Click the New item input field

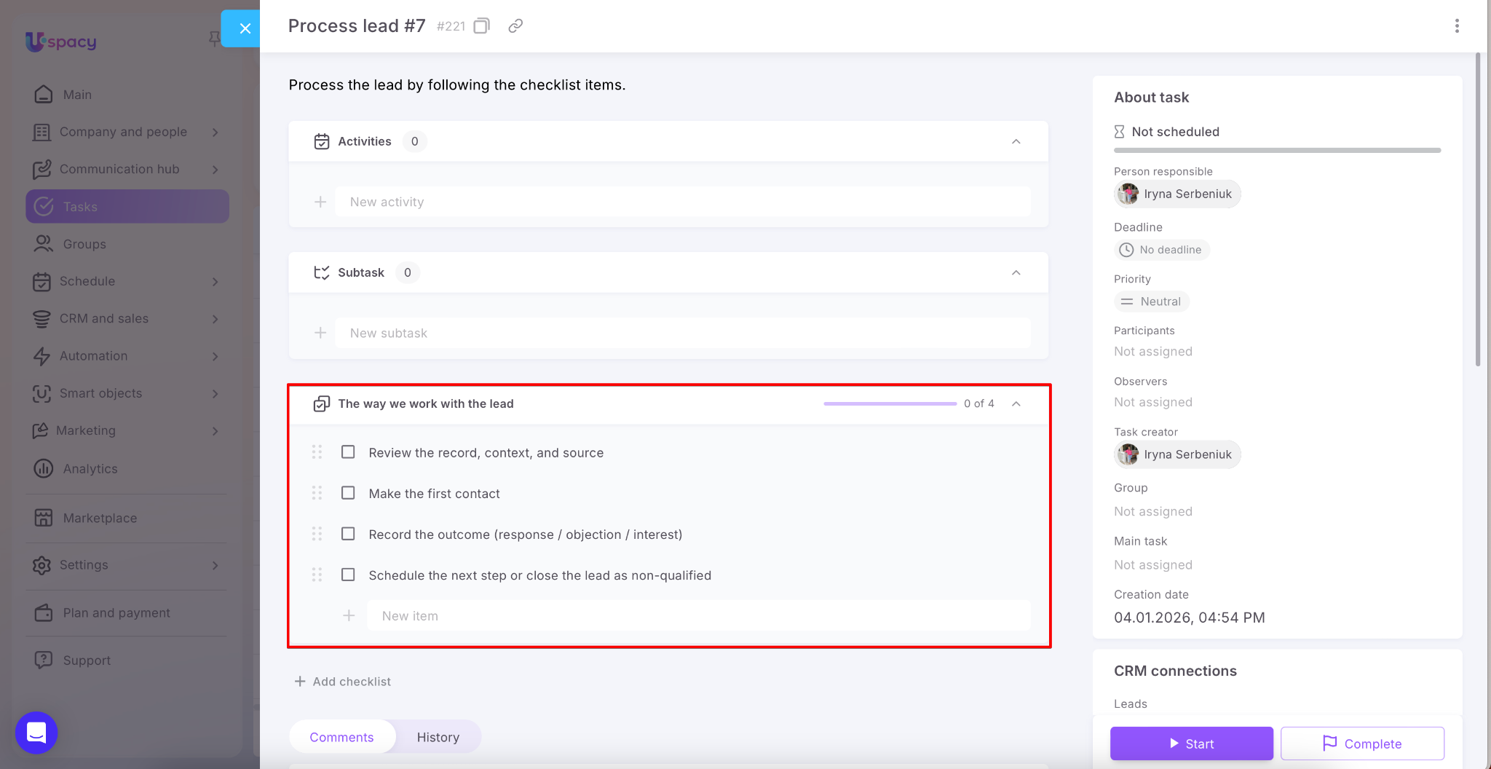click(697, 616)
